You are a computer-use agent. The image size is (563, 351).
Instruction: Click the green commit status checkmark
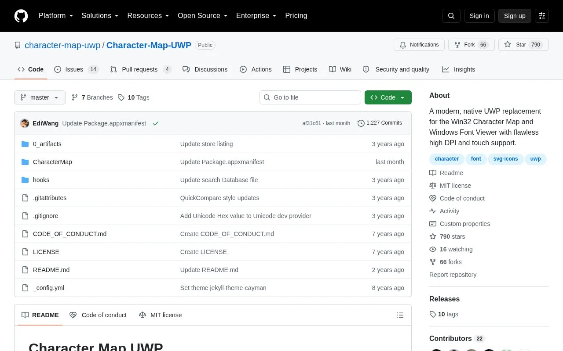click(155, 123)
